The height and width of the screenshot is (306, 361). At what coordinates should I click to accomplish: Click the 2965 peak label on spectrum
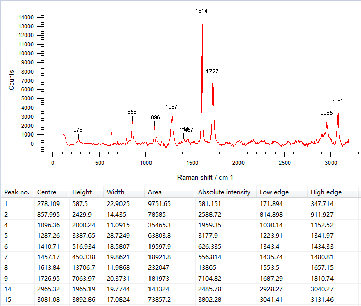coord(326,113)
